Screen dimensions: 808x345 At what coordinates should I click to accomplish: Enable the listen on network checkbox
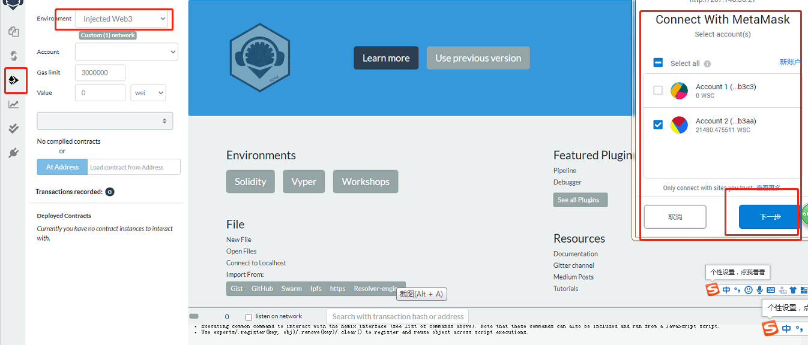[x=249, y=317]
